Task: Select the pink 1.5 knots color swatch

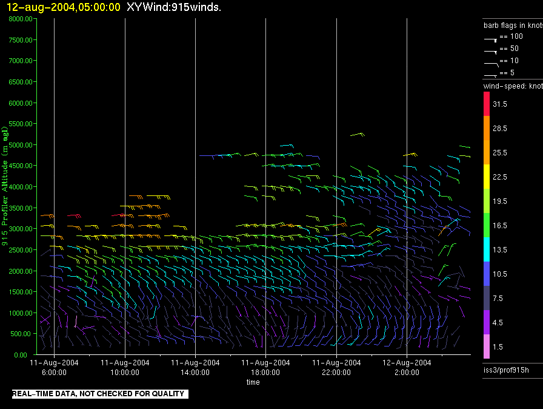Action: click(487, 346)
